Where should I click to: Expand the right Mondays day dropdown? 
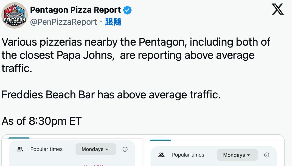tap(237, 155)
